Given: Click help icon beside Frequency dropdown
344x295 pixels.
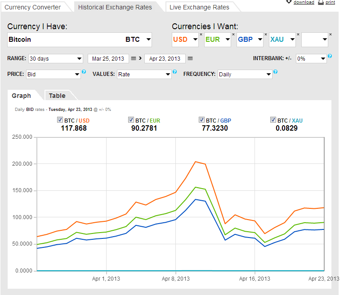Looking at the screenshot, I should 275,72.
